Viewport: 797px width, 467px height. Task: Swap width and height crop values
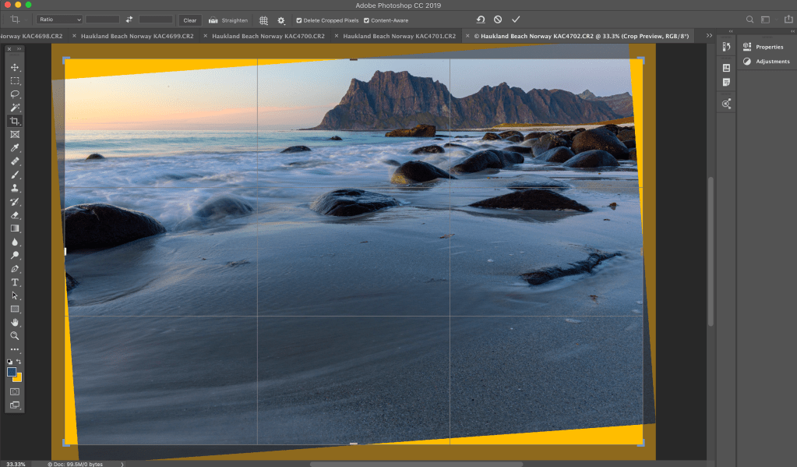pyautogui.click(x=129, y=19)
